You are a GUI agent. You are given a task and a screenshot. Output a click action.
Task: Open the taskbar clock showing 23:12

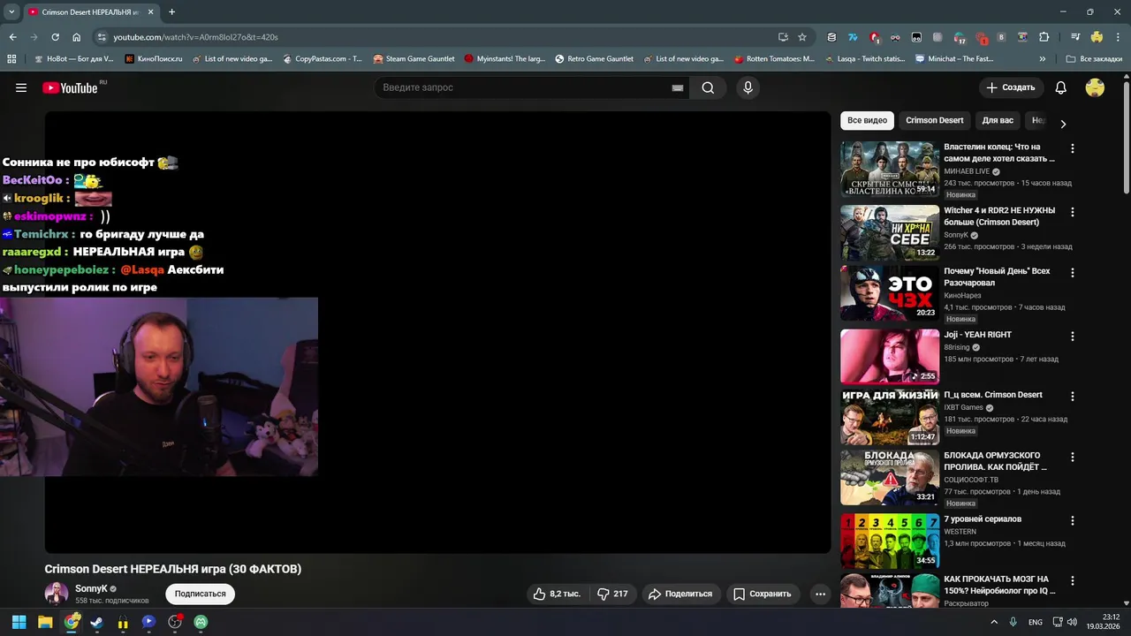tap(1104, 622)
